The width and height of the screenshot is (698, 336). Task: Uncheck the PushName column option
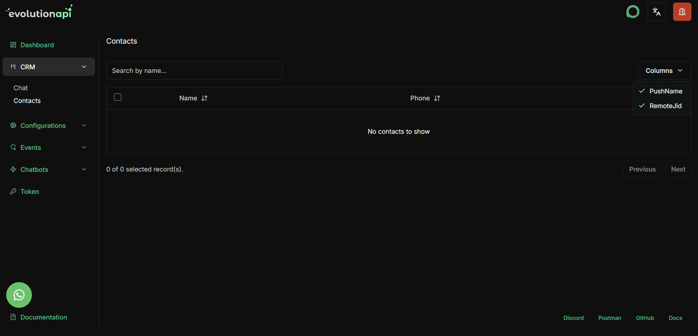click(x=665, y=91)
